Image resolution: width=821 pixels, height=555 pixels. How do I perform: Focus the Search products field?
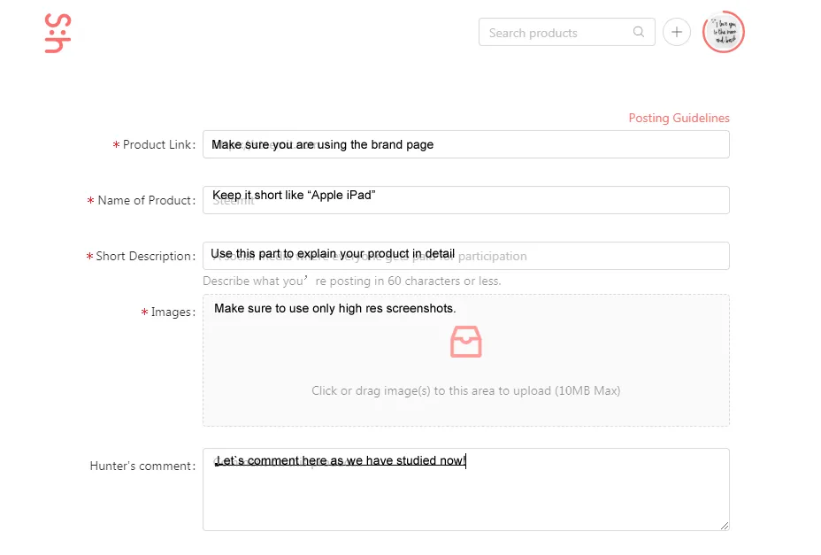tap(557, 33)
